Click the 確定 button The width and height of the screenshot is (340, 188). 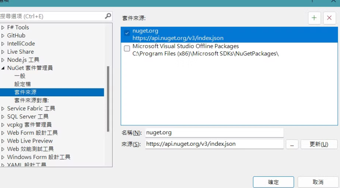(273, 182)
